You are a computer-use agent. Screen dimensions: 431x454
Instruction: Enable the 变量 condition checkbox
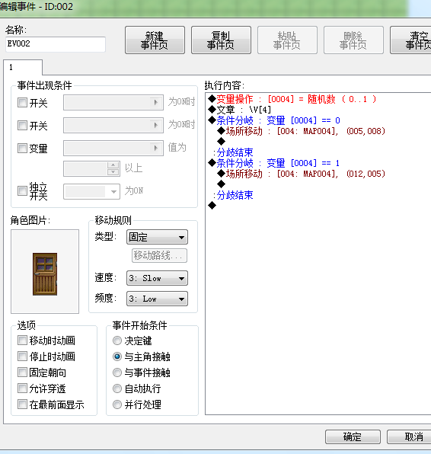[22, 148]
